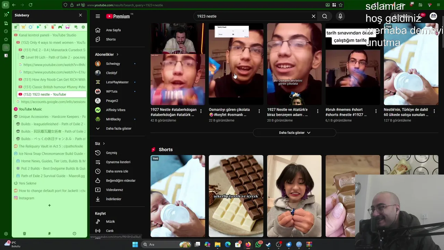Start voice search with microphone icon
444x250 pixels.
[x=340, y=16]
